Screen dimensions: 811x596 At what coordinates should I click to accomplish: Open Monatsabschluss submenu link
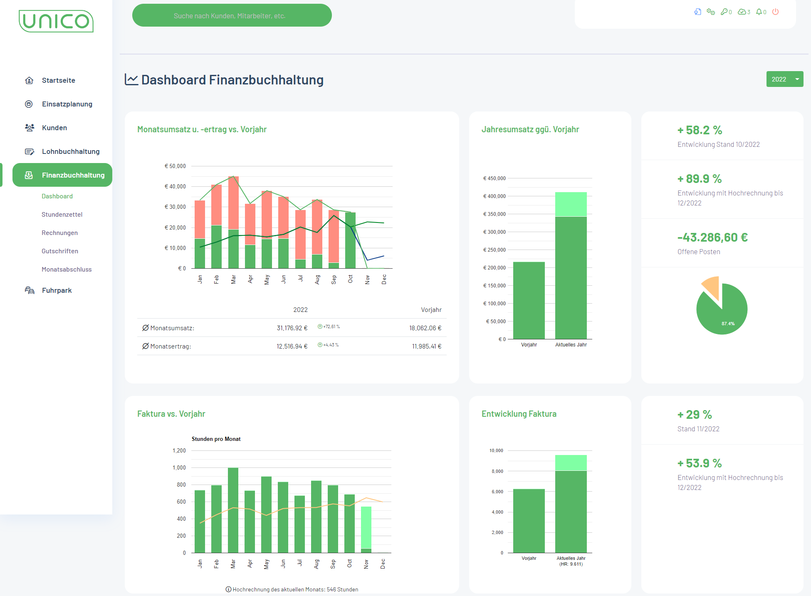67,270
